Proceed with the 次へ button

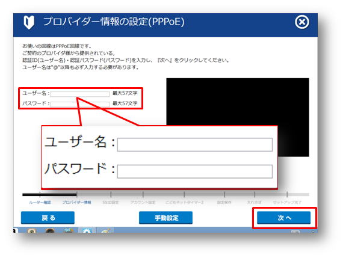click(283, 218)
